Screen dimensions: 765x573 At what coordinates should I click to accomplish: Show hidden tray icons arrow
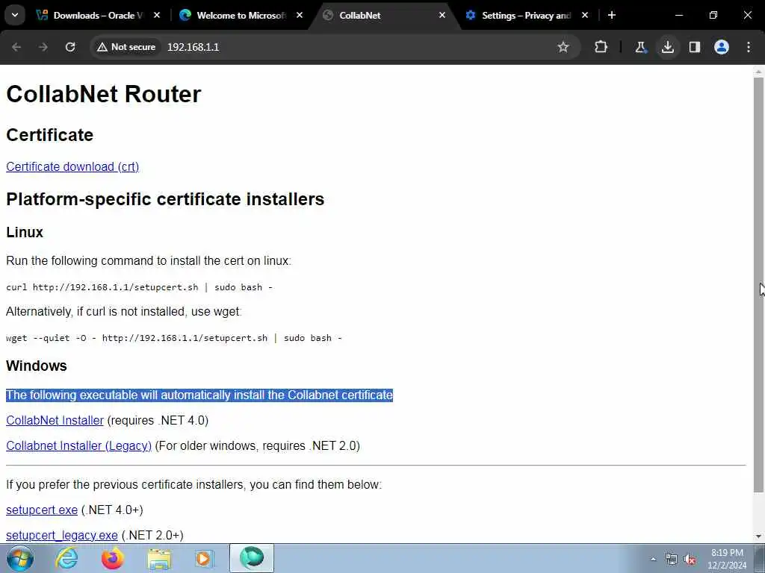[x=653, y=560]
